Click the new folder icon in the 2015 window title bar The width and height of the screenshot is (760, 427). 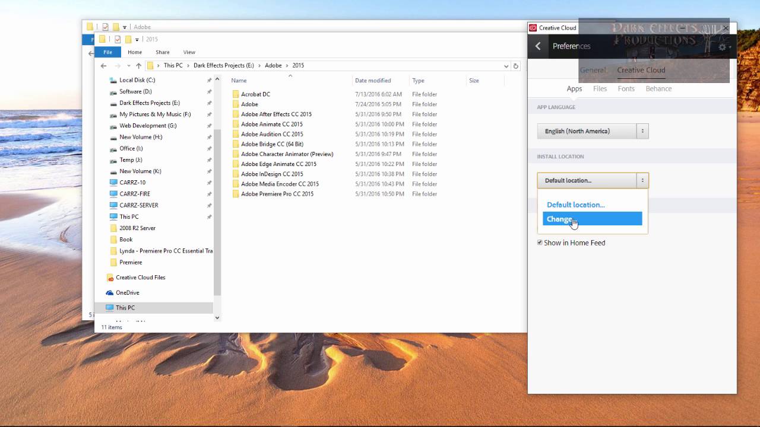click(x=128, y=39)
